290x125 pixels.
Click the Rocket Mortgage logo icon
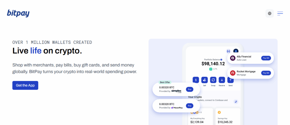click(x=233, y=73)
